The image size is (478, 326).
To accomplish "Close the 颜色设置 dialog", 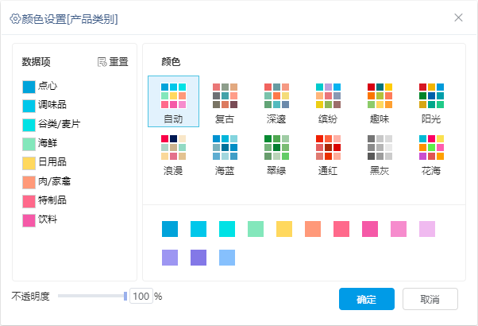I will [458, 17].
